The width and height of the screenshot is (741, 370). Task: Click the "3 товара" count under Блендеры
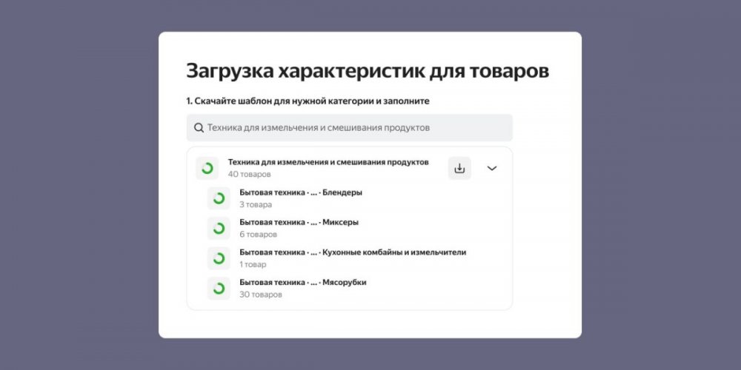tap(256, 204)
